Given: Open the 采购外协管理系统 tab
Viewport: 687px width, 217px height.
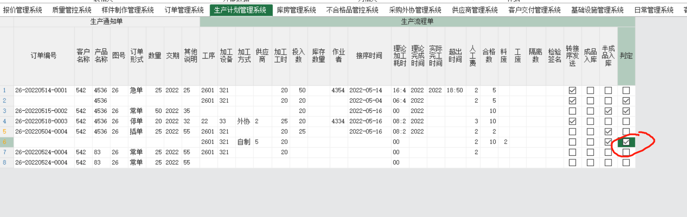Looking at the screenshot, I should pyautogui.click(x=415, y=10).
